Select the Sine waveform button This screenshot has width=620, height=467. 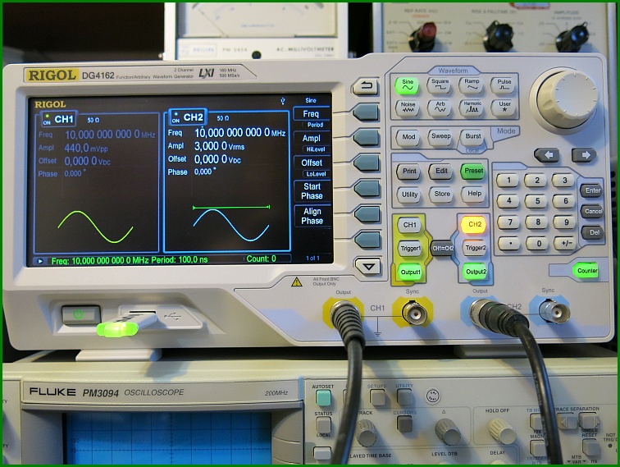[x=407, y=85]
